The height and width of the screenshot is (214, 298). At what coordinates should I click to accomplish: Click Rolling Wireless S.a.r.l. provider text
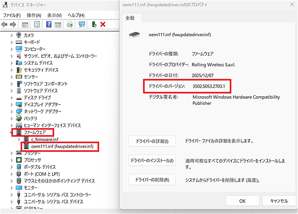[x=213, y=65]
